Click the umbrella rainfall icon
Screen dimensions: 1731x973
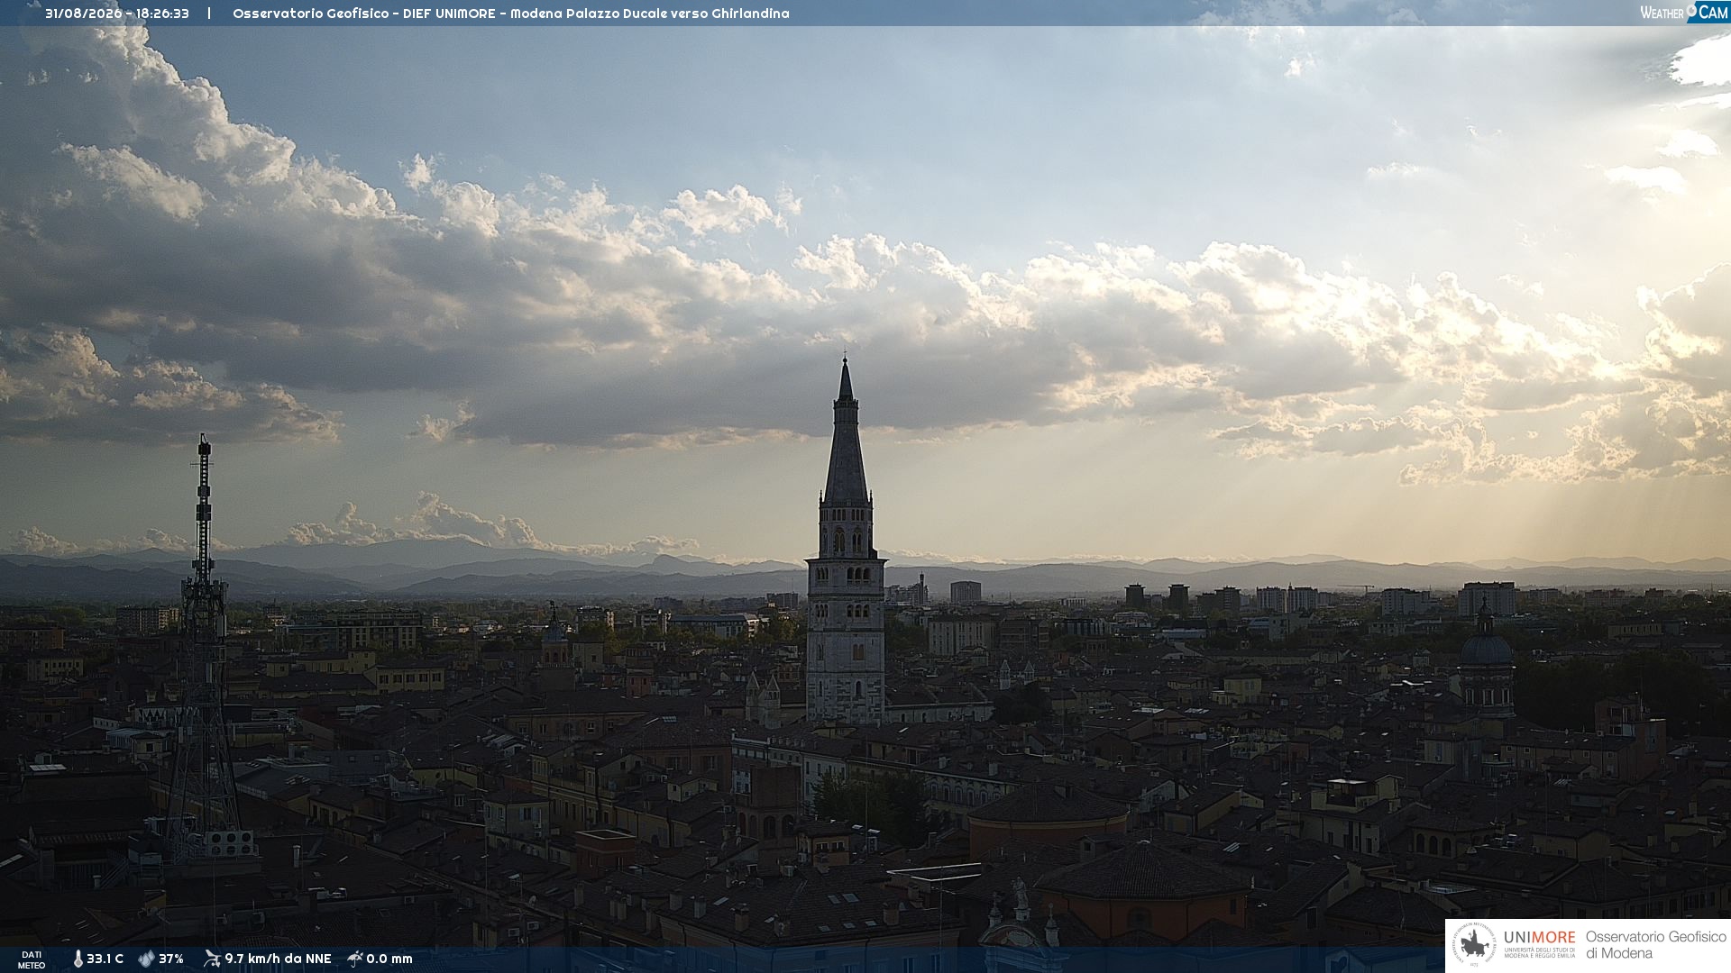click(x=355, y=959)
